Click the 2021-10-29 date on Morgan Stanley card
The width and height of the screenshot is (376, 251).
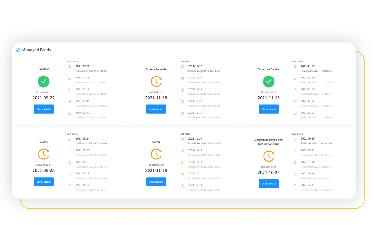tap(269, 172)
